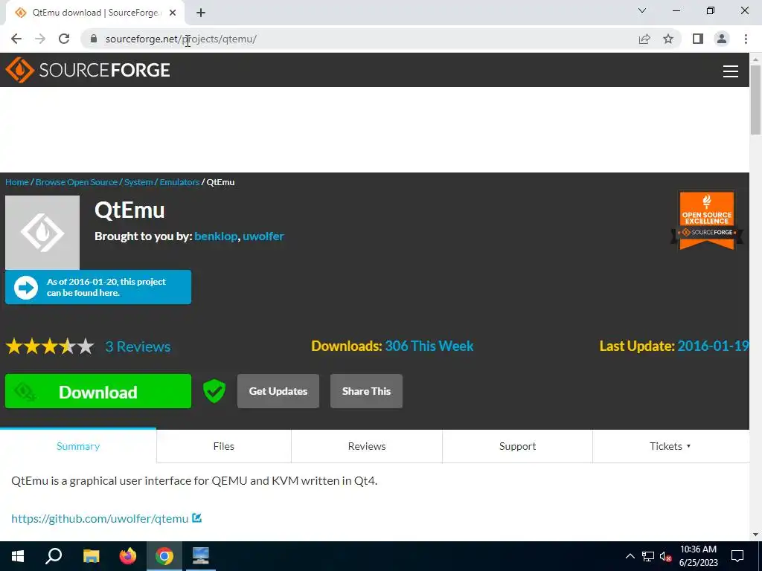Open the monitor app in taskbar
762x571 pixels.
point(201,556)
